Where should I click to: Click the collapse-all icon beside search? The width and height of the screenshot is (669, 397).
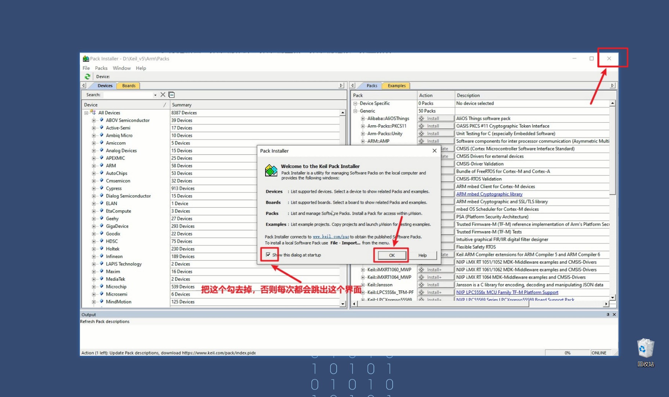172,95
